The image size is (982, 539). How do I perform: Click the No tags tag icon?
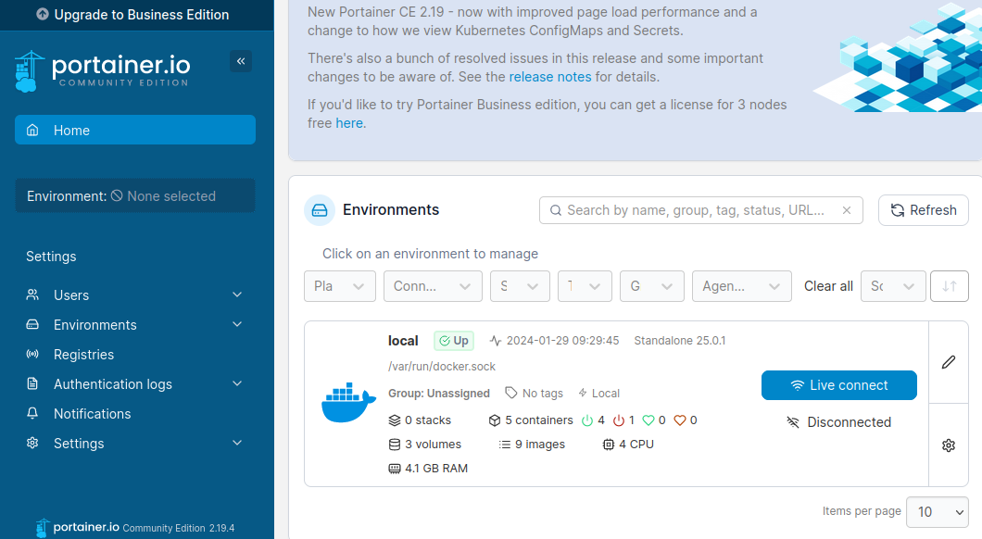tap(511, 393)
